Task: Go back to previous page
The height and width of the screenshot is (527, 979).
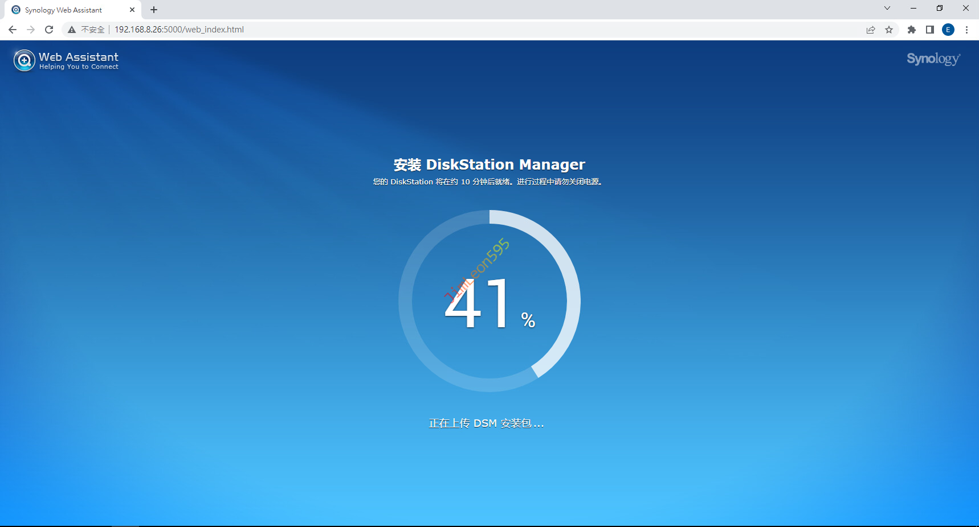Action: 13,30
